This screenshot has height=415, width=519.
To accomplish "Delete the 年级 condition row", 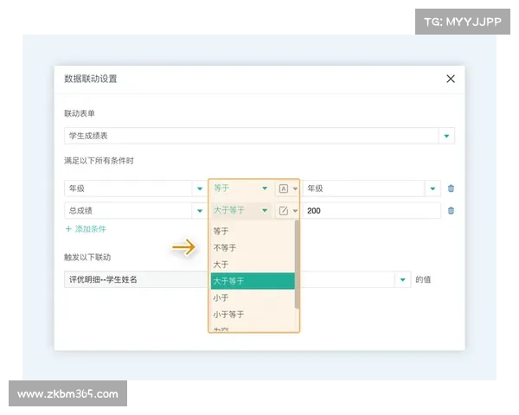I will point(451,188).
